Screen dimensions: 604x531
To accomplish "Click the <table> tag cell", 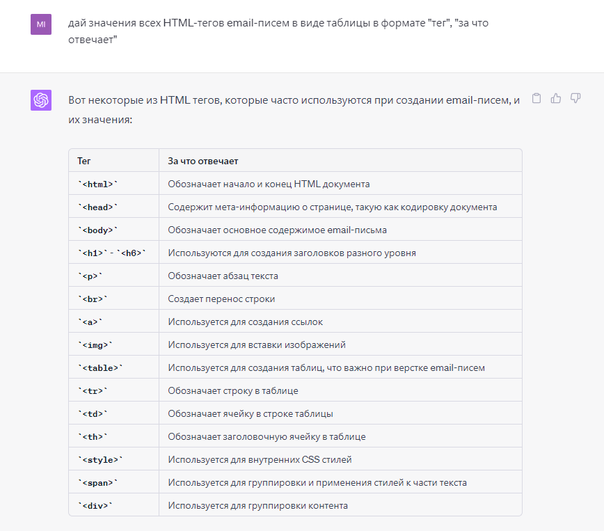I will click(113, 367).
